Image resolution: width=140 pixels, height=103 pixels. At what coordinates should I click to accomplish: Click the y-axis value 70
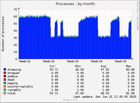15,10
